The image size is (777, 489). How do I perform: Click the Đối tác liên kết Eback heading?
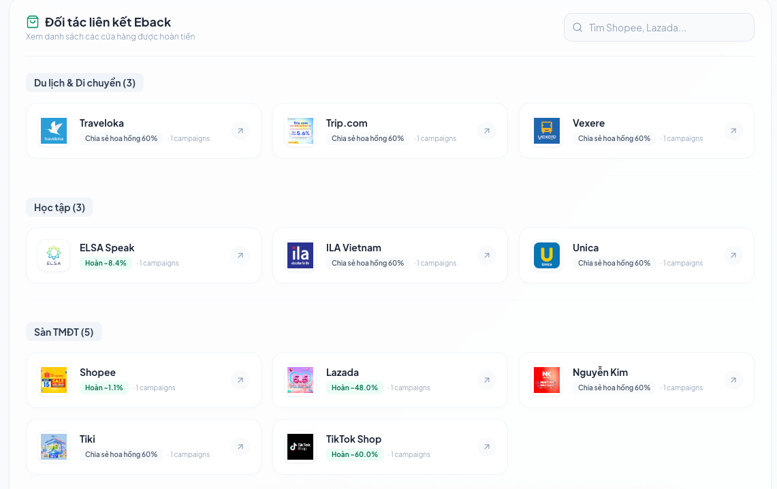coord(108,22)
